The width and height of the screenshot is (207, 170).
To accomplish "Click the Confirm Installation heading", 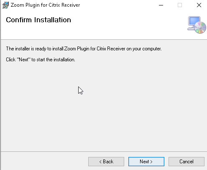I will 38,20.
